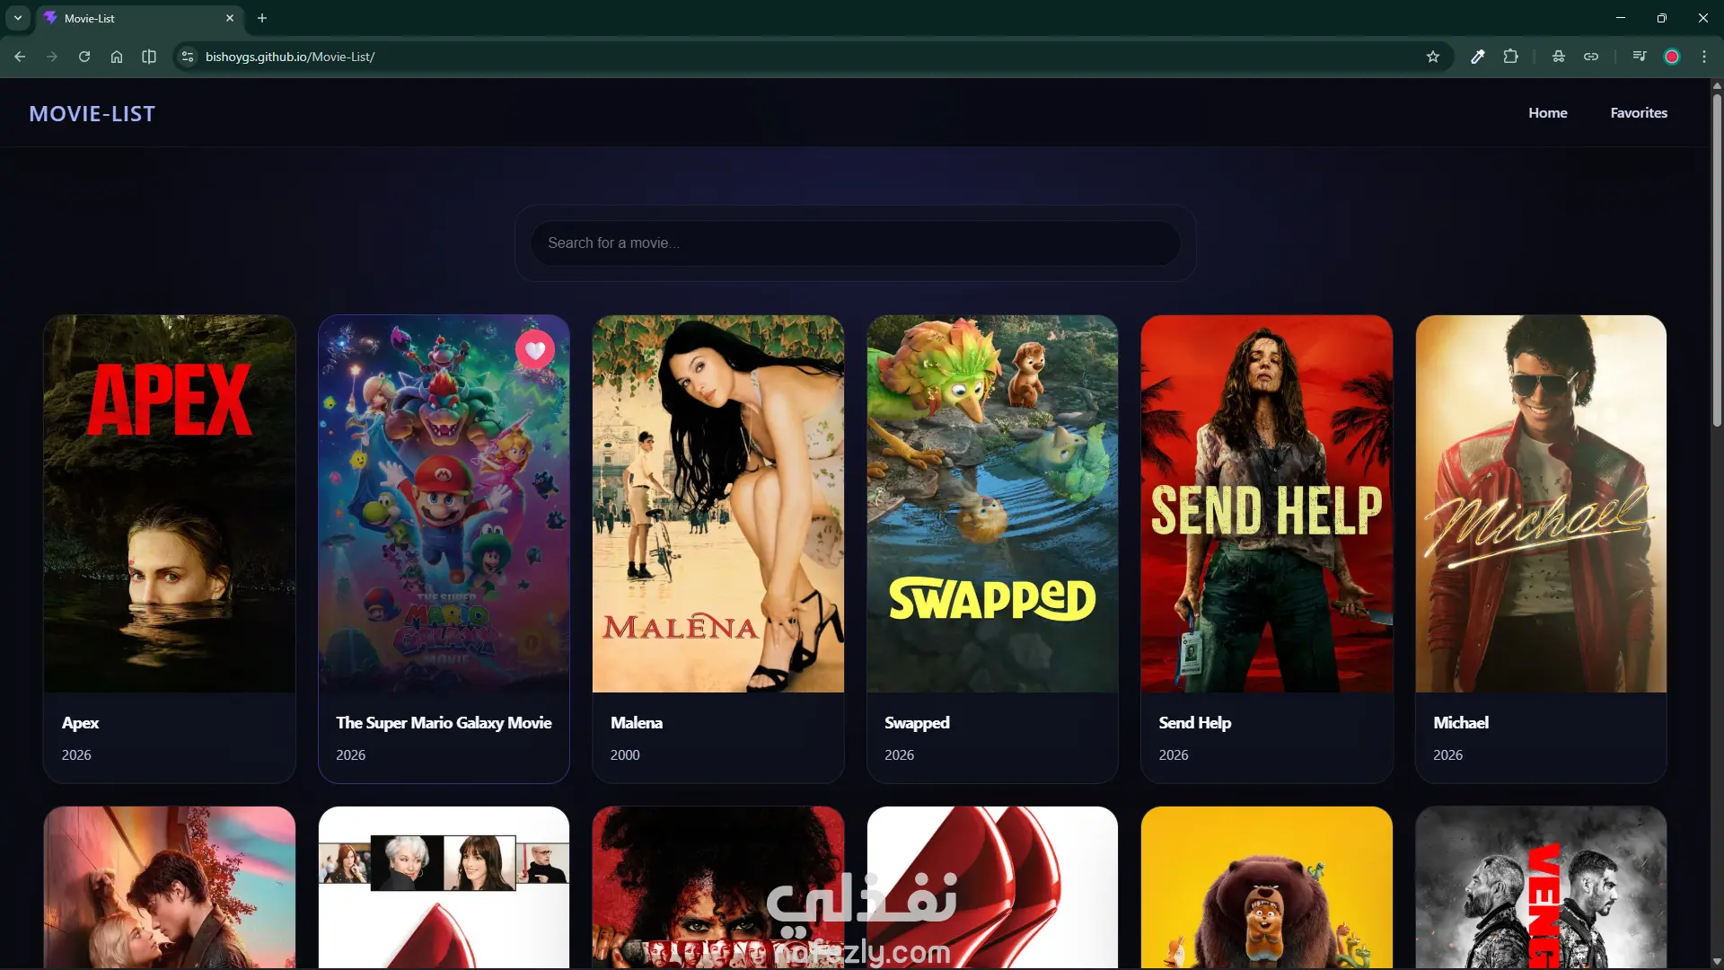Click the Apex title text
This screenshot has width=1724, height=970.
click(80, 723)
